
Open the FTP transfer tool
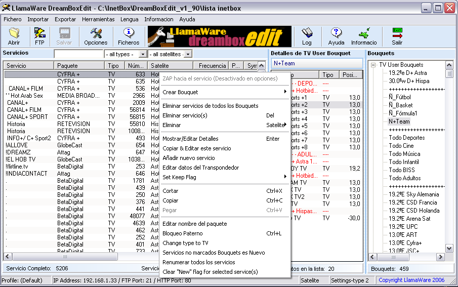(x=39, y=36)
